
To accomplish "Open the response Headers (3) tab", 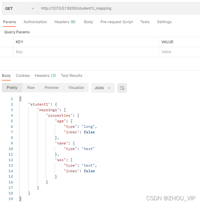I will (45, 76).
